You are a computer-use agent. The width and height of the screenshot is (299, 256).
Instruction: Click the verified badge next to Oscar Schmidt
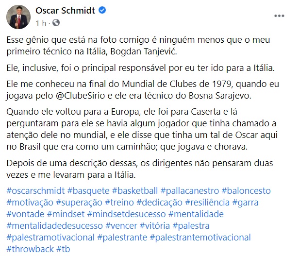click(x=102, y=11)
